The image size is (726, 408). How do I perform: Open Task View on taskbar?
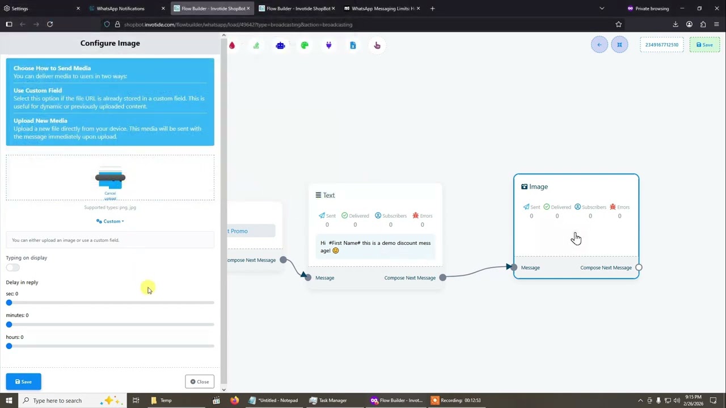[136, 400]
